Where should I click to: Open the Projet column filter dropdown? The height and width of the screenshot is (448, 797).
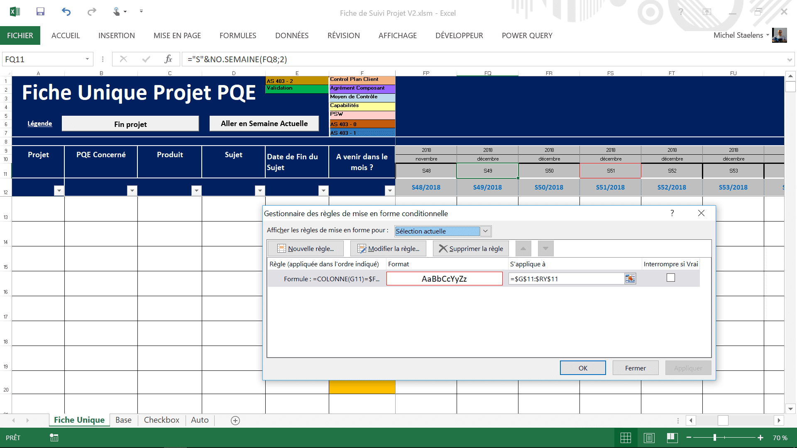click(59, 190)
